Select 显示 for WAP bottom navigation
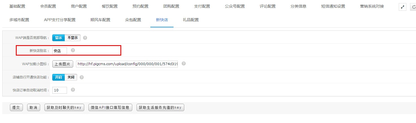This screenshot has height=123, width=416. click(58, 38)
